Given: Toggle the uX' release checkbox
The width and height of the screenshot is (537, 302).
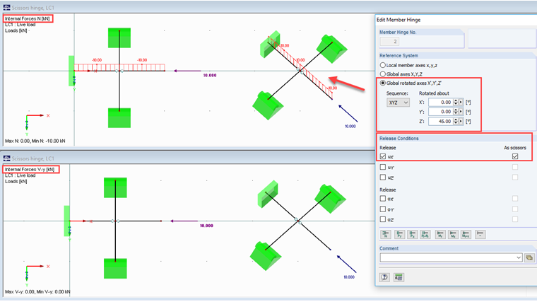Looking at the screenshot, I should click(x=383, y=156).
